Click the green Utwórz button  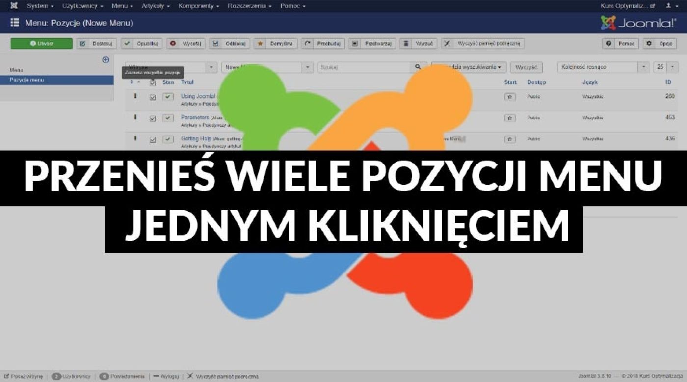pyautogui.click(x=41, y=44)
